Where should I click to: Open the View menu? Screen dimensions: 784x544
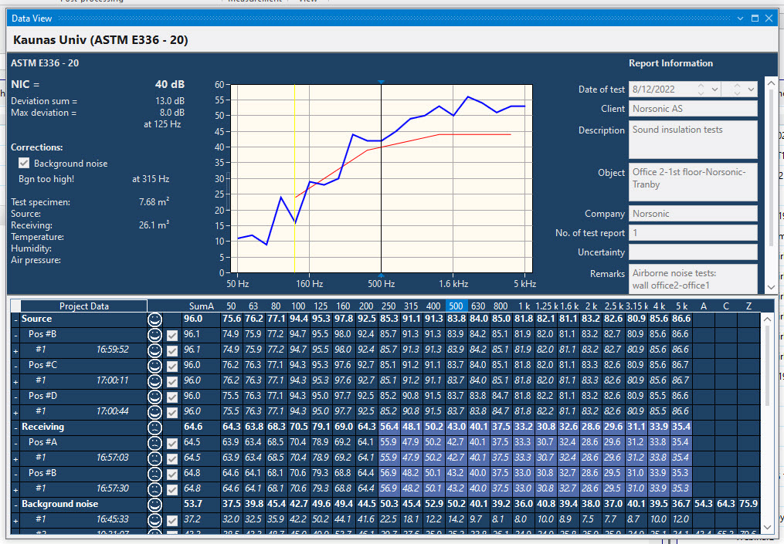(307, 2)
